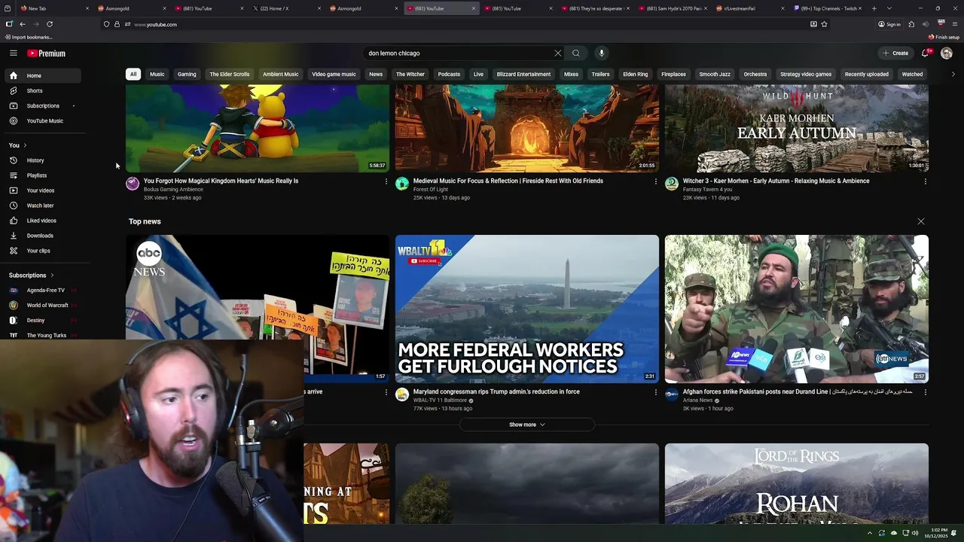The height and width of the screenshot is (542, 964).
Task: Click Import bookmarks in bookmarks bar
Action: pos(29,37)
